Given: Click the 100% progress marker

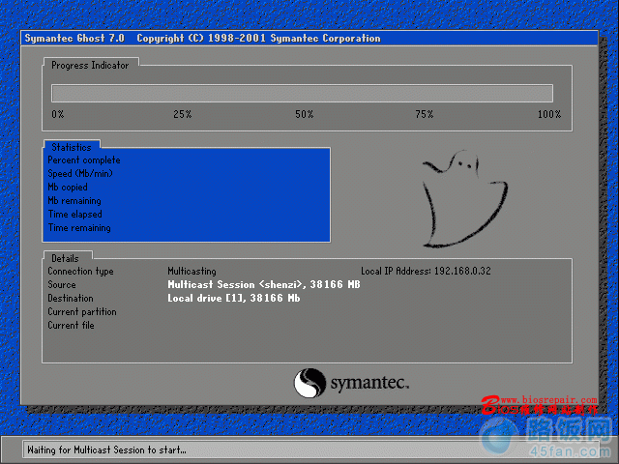Looking at the screenshot, I should coord(549,114).
